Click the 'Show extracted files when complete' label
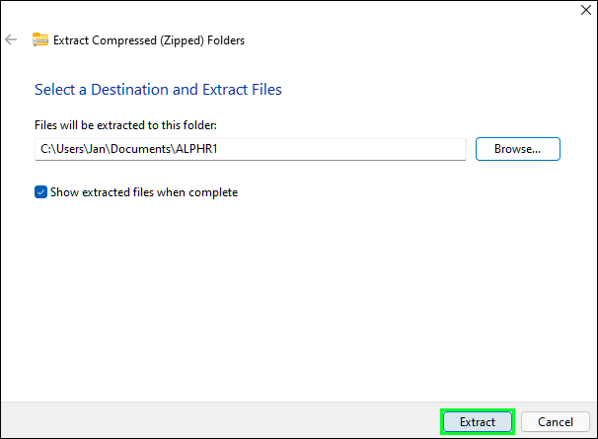This screenshot has height=439, width=598. point(144,192)
